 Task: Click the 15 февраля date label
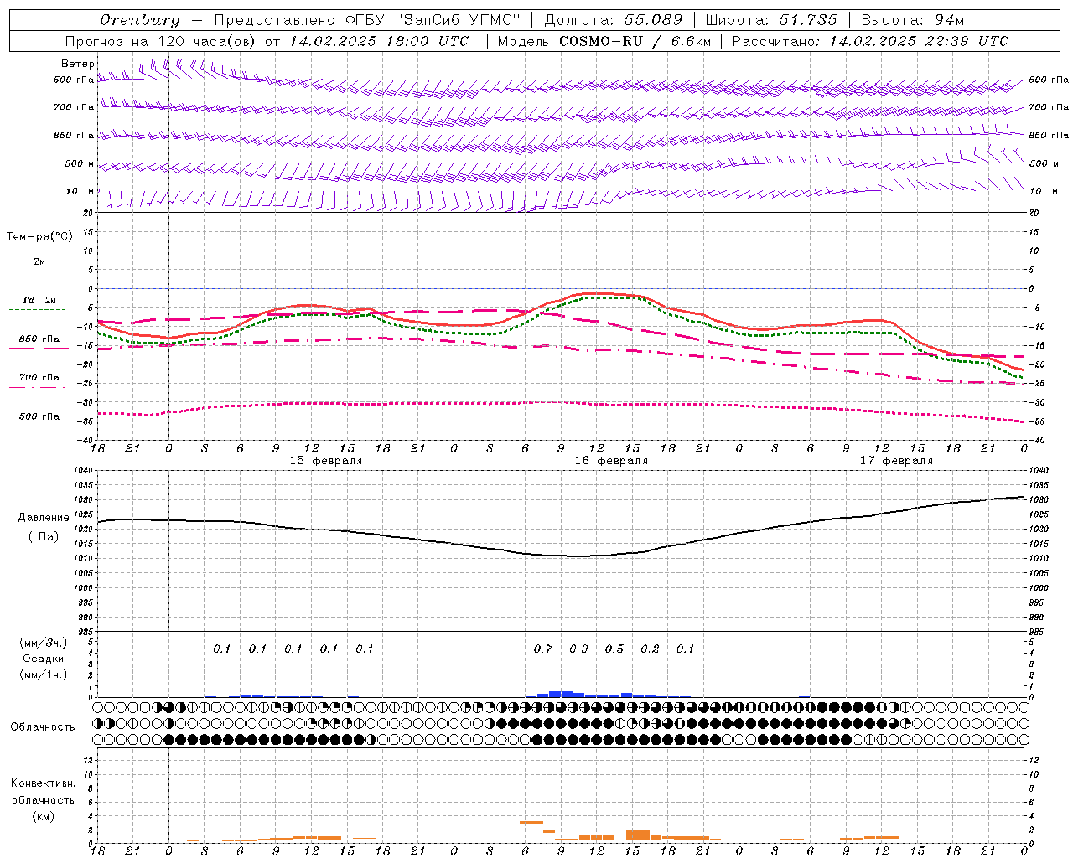click(x=325, y=461)
